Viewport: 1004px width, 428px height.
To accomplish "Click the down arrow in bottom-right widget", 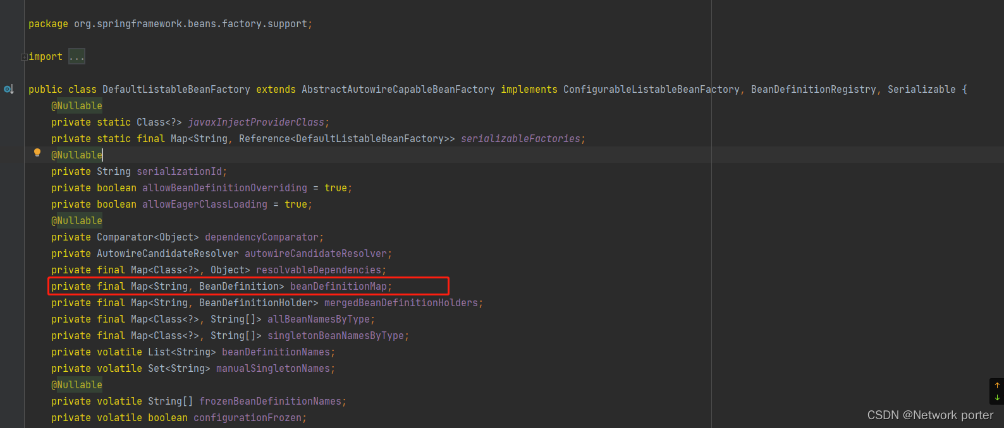I will (x=997, y=398).
